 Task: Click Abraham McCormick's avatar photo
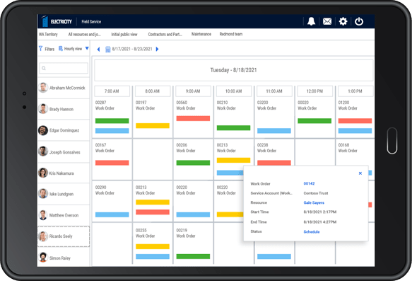[43, 87]
